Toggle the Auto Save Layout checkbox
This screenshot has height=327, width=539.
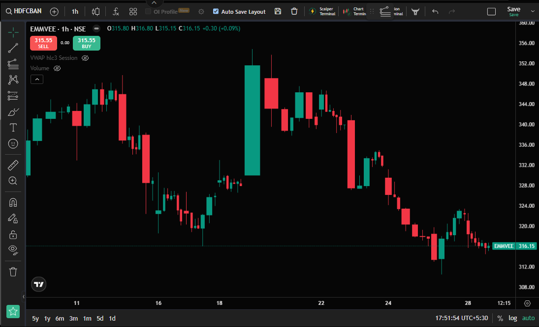click(216, 11)
